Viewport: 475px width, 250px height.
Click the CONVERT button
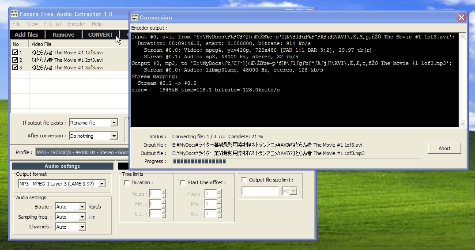(x=101, y=34)
